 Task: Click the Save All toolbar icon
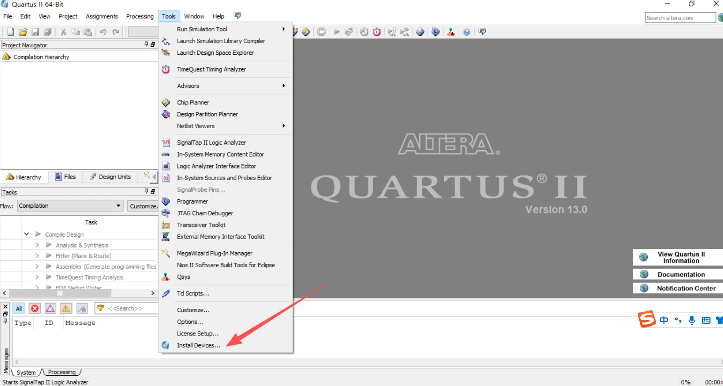click(x=48, y=32)
